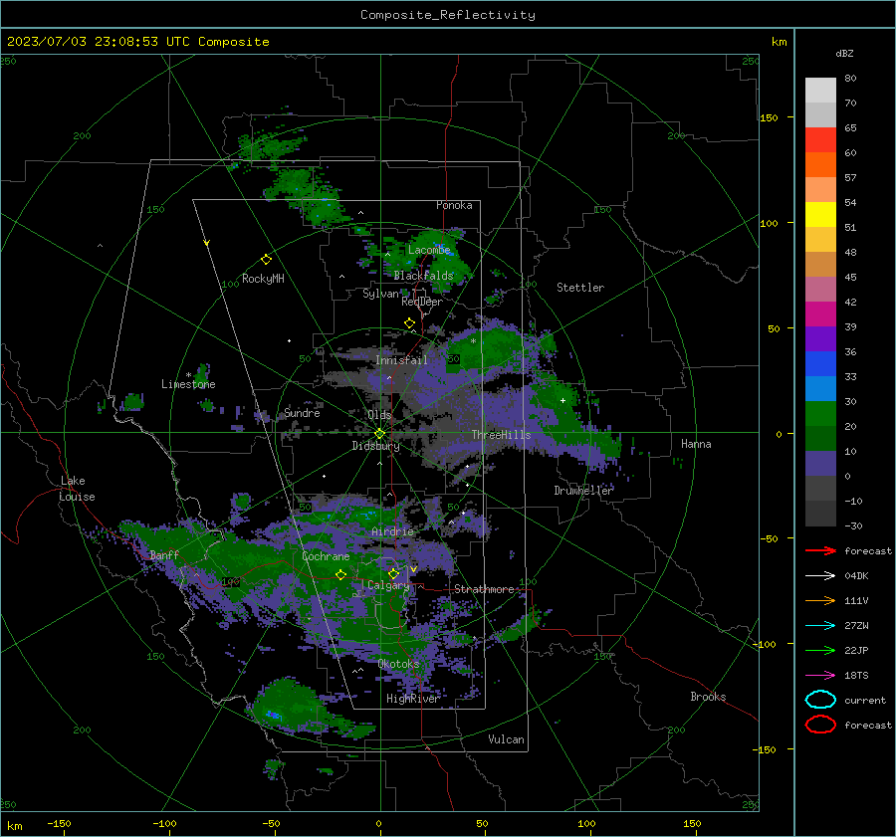Click the light blue 30–33 dBZ swatch
The width and height of the screenshot is (896, 837).
[820, 389]
